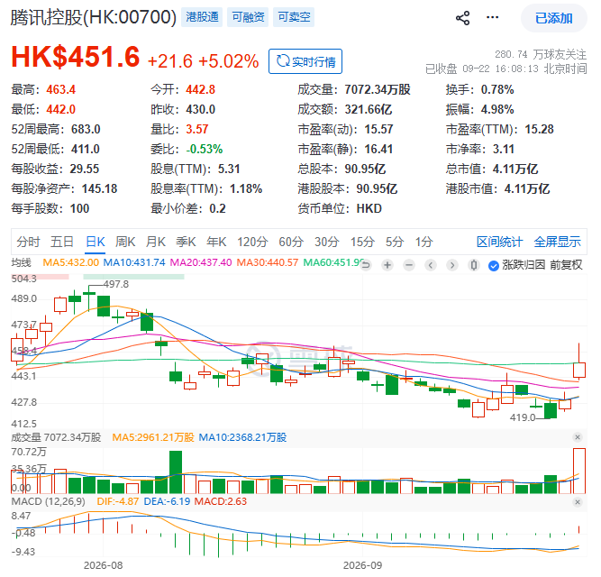Switch to the 30分 interval tab
This screenshot has width=601, height=577.
tap(326, 242)
